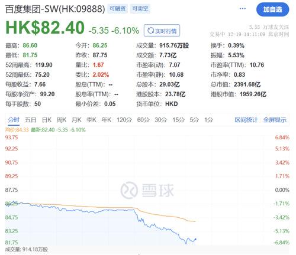Click the 可卖空 tag
Screen dimensions: 296x255
point(140,9)
